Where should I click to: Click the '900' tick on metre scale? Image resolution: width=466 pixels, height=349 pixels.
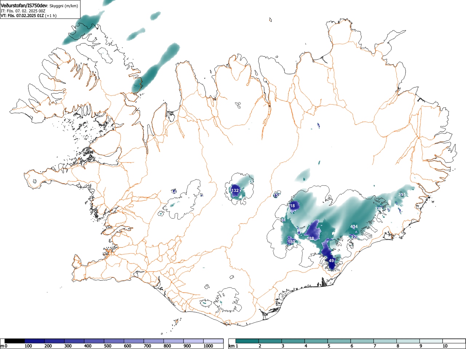[x=187, y=346]
